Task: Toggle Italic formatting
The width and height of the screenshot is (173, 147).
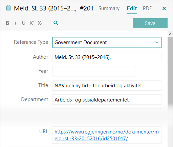Action: click(16, 23)
